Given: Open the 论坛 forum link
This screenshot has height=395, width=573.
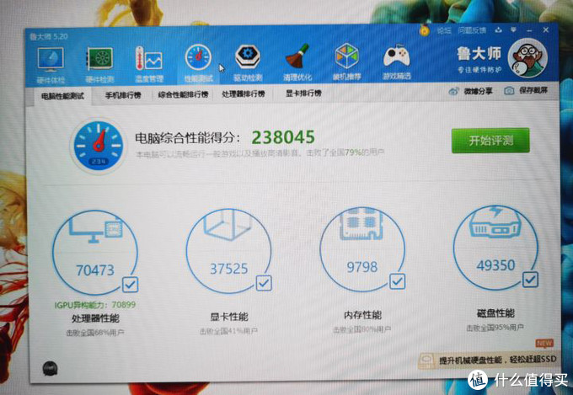Looking at the screenshot, I should point(444,30).
